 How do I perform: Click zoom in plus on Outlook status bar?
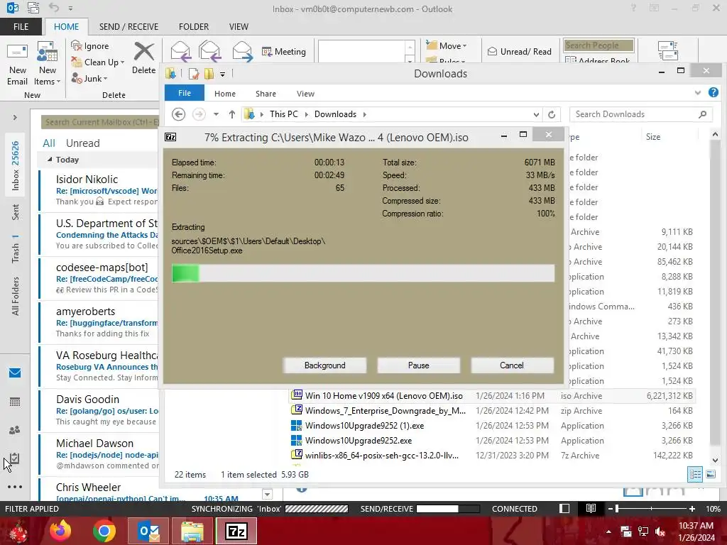coord(692,509)
